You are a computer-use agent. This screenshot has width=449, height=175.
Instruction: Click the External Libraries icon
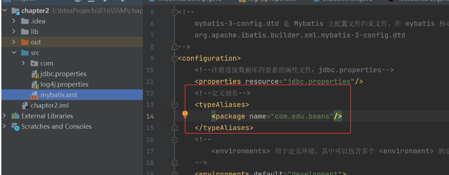tap(15, 116)
